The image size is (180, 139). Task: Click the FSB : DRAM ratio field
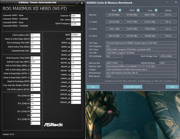pyautogui.click(x=76, y=20)
